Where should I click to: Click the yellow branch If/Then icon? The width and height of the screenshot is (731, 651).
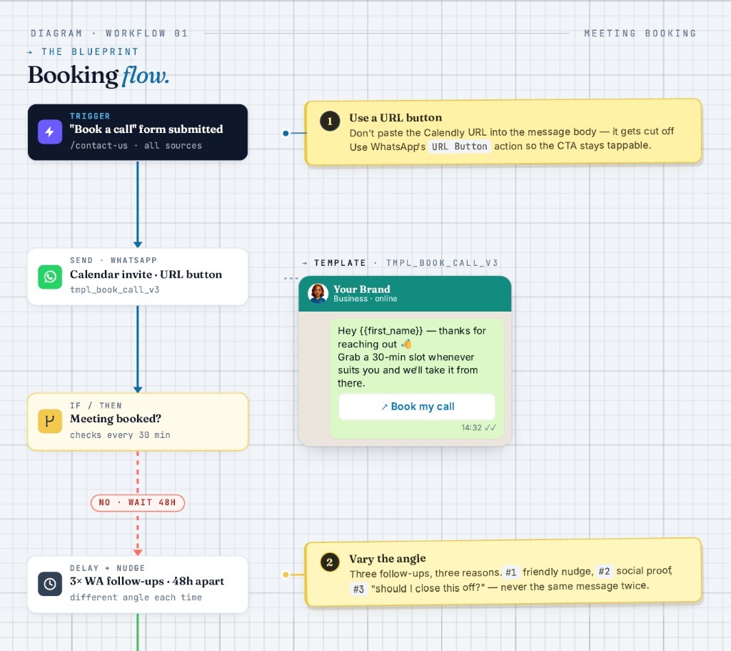click(x=50, y=422)
